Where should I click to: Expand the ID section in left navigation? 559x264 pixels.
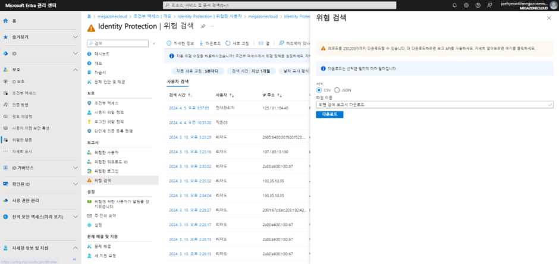click(76, 54)
